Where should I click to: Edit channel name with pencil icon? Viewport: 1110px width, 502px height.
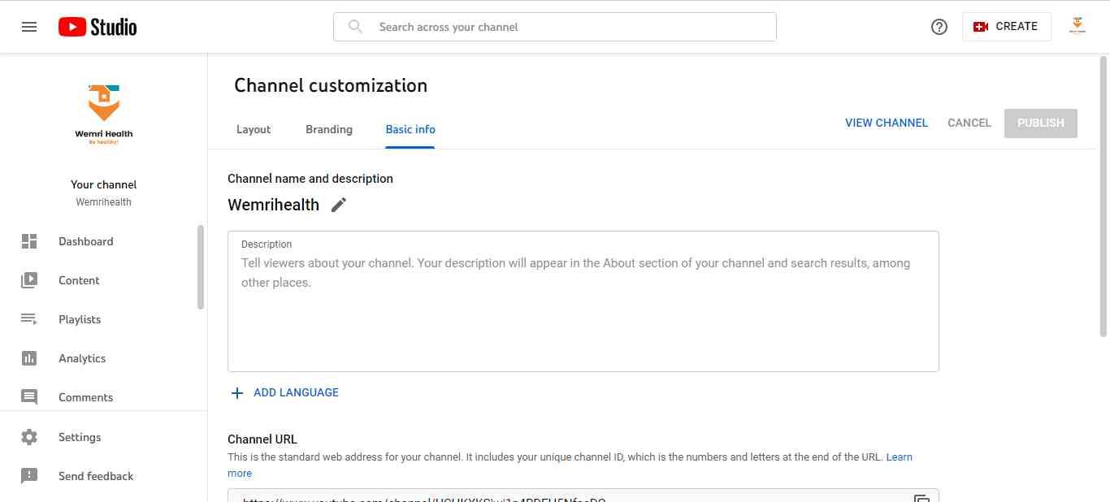click(339, 205)
